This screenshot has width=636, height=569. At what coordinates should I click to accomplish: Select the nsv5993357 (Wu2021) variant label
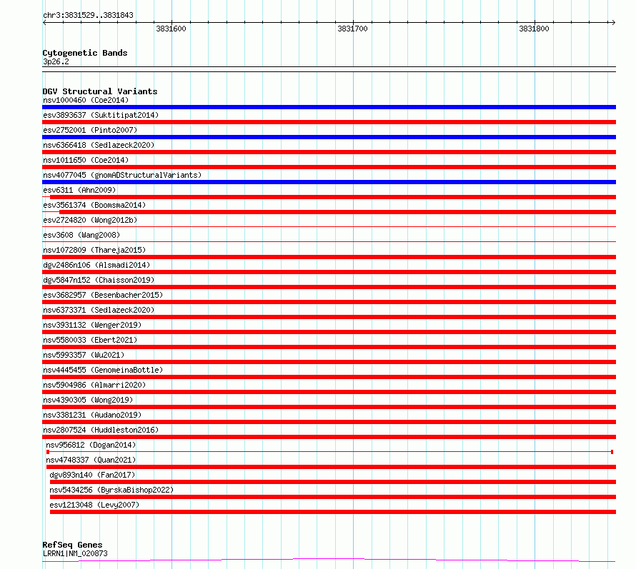(x=84, y=355)
